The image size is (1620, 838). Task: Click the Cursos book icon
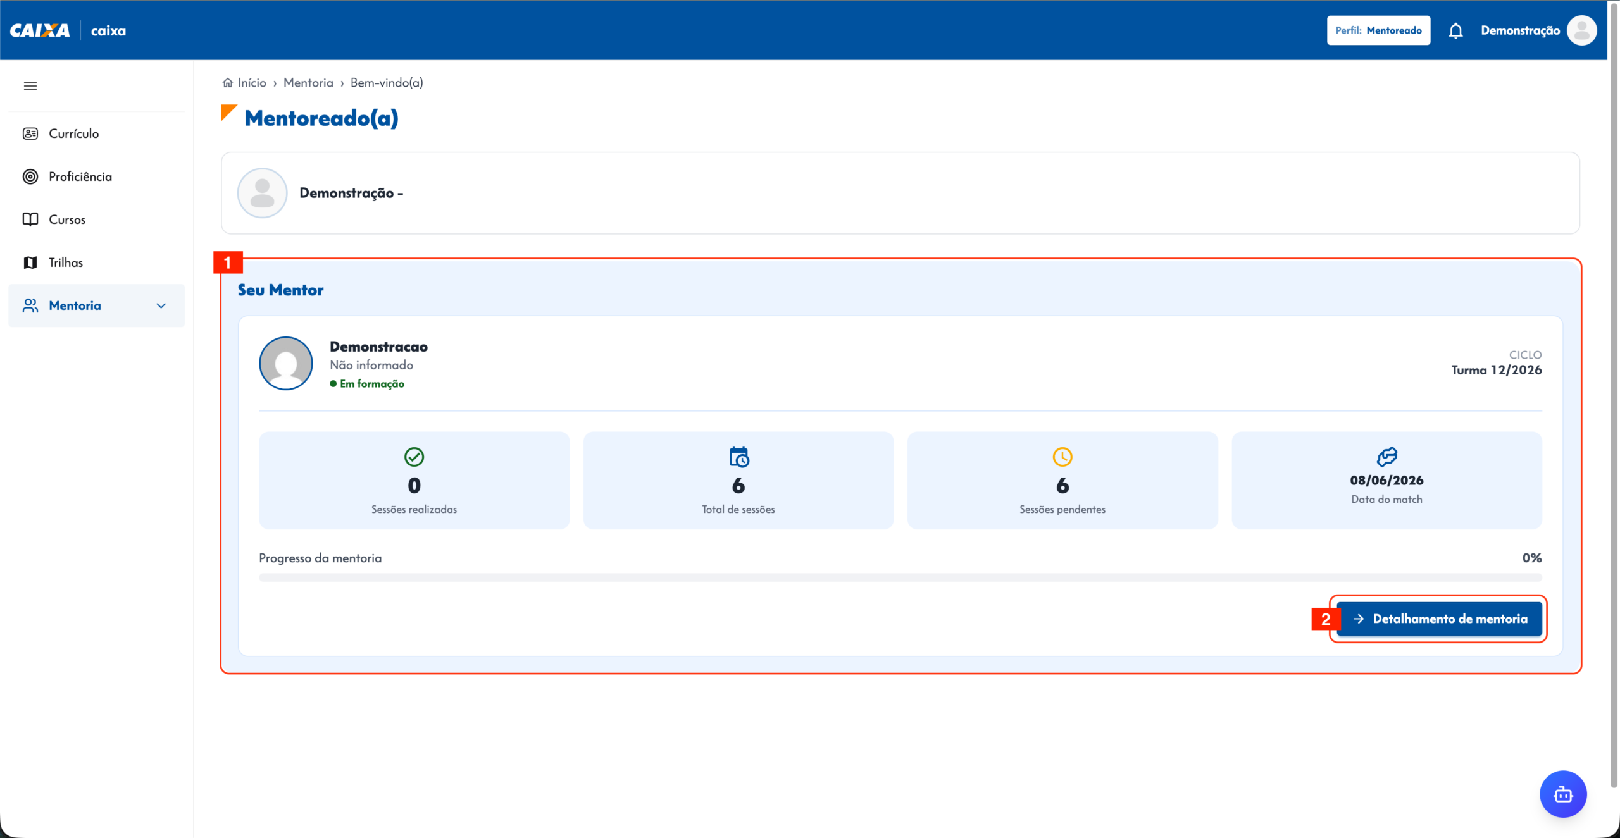click(x=30, y=219)
